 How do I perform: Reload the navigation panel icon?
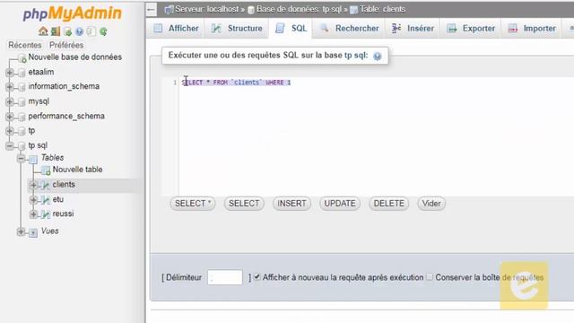coord(103,31)
